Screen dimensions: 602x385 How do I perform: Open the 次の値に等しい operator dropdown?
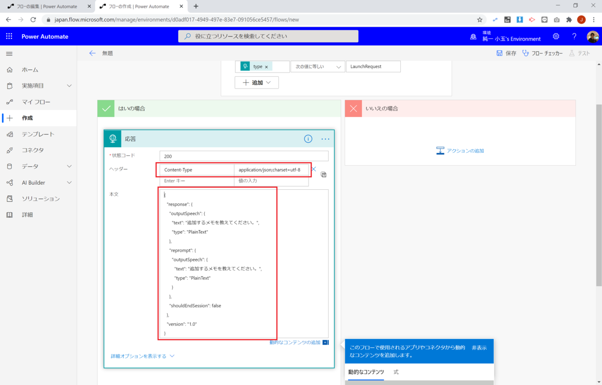pyautogui.click(x=318, y=67)
